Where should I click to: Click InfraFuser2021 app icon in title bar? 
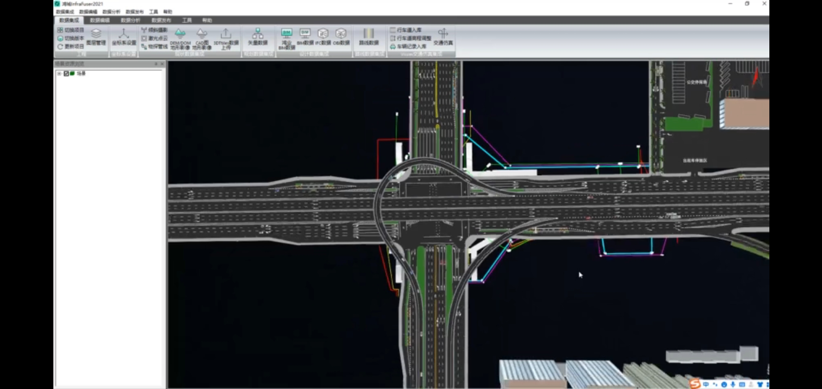click(x=57, y=4)
